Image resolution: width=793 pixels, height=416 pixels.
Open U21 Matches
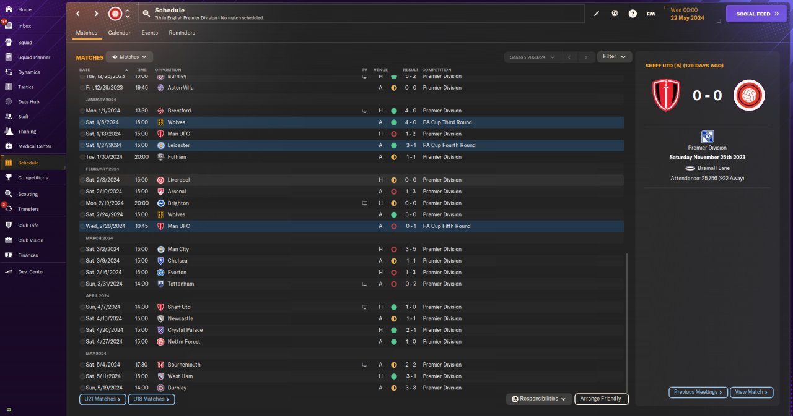(x=103, y=399)
